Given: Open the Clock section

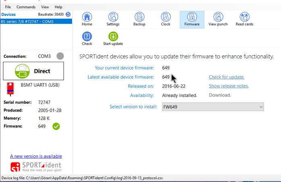Looking at the screenshot, I should [x=166, y=19].
